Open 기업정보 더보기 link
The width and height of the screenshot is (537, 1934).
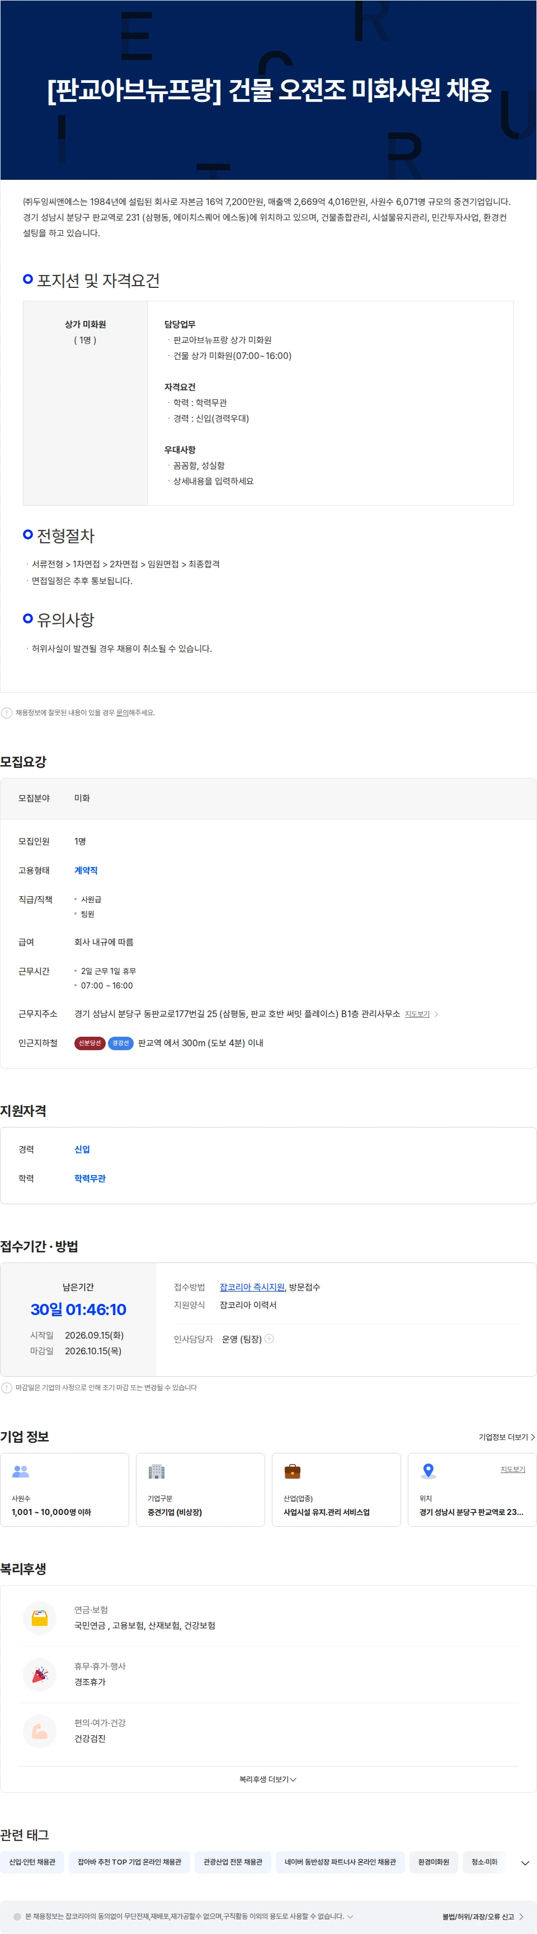(507, 1437)
